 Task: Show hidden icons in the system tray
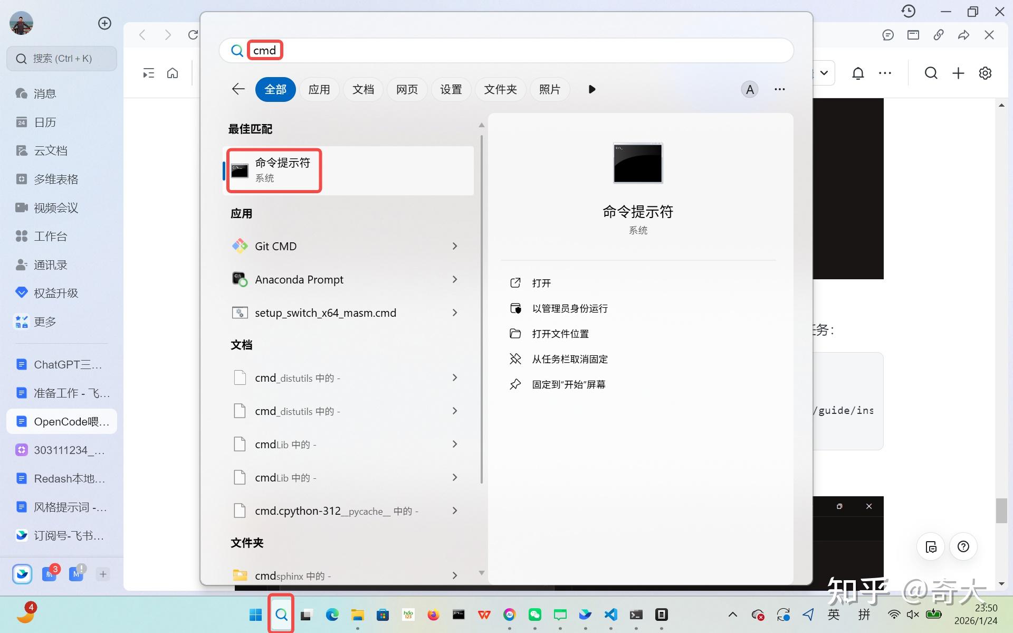point(732,615)
